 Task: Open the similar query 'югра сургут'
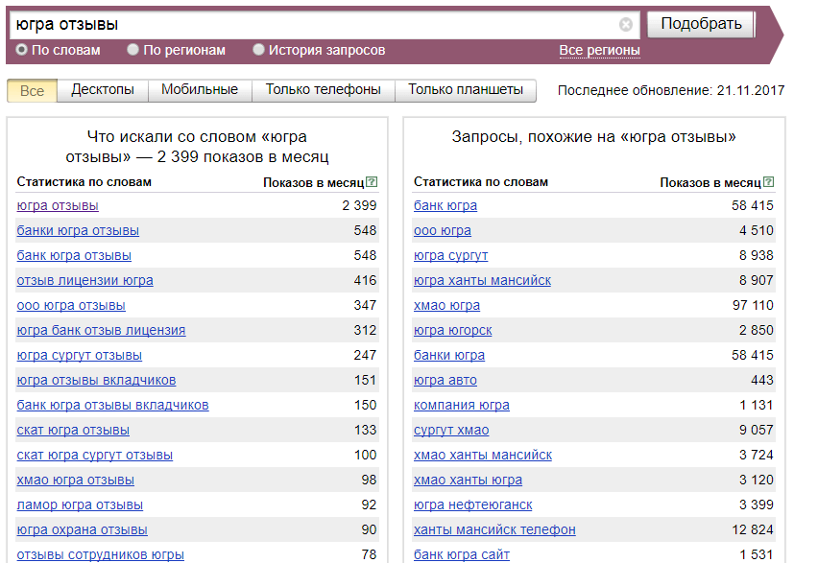(450, 256)
